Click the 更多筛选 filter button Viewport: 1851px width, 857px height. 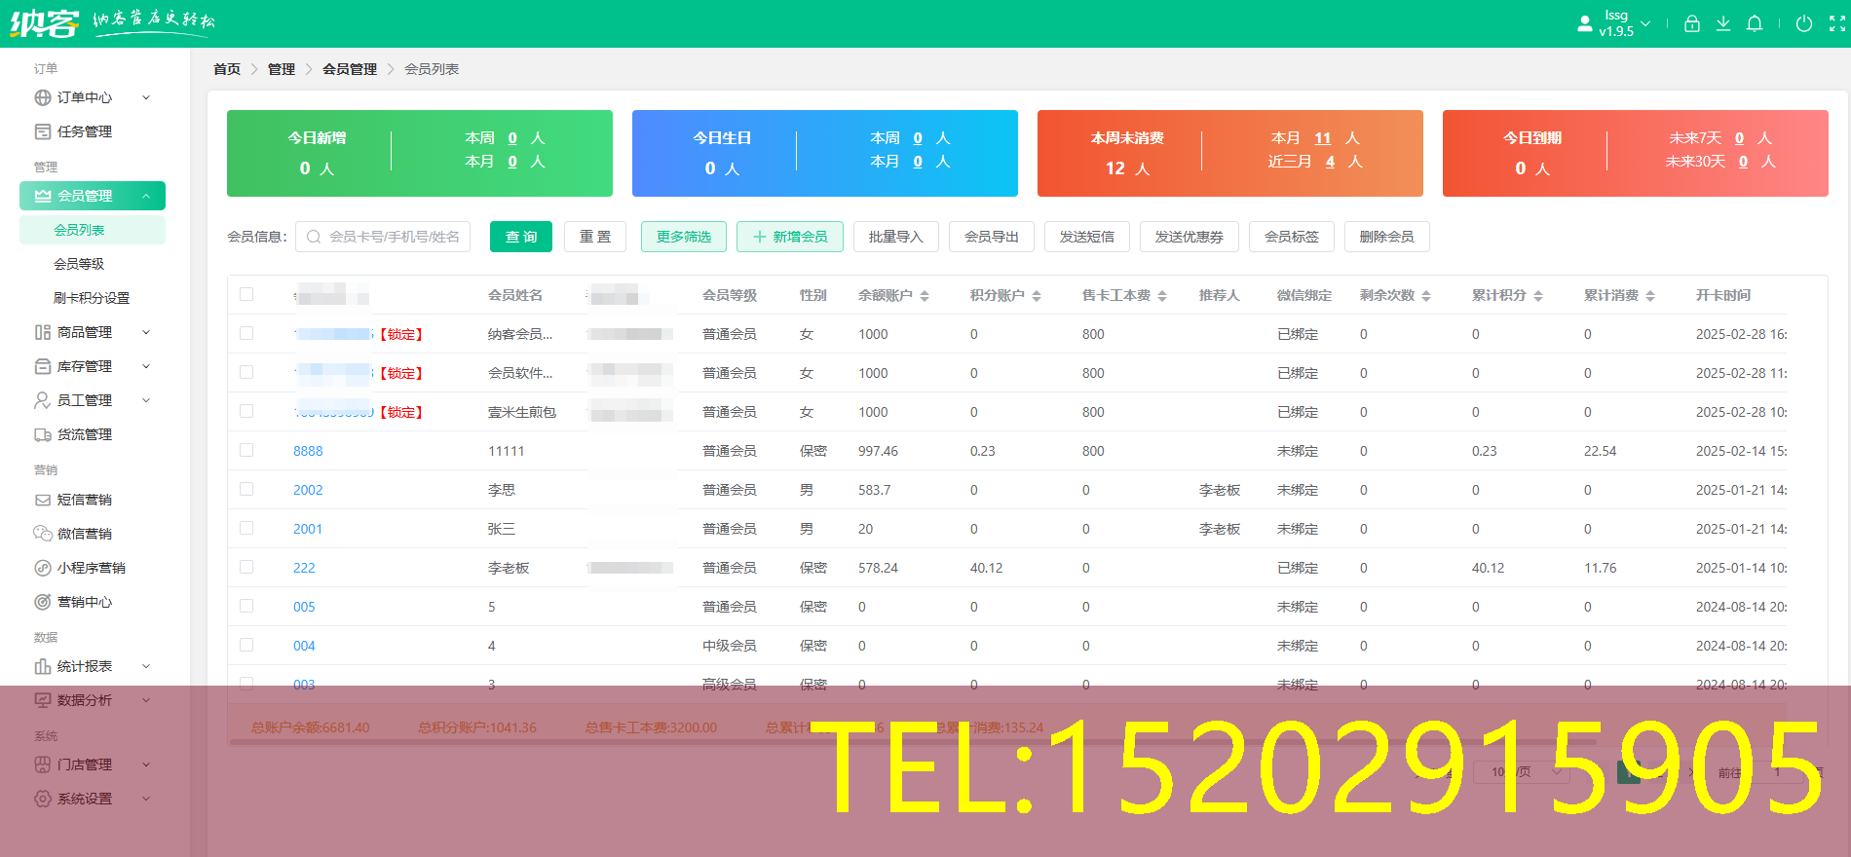[683, 237]
